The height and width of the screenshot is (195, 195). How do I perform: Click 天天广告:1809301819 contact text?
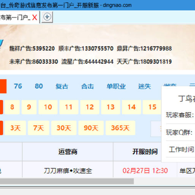point(144,62)
